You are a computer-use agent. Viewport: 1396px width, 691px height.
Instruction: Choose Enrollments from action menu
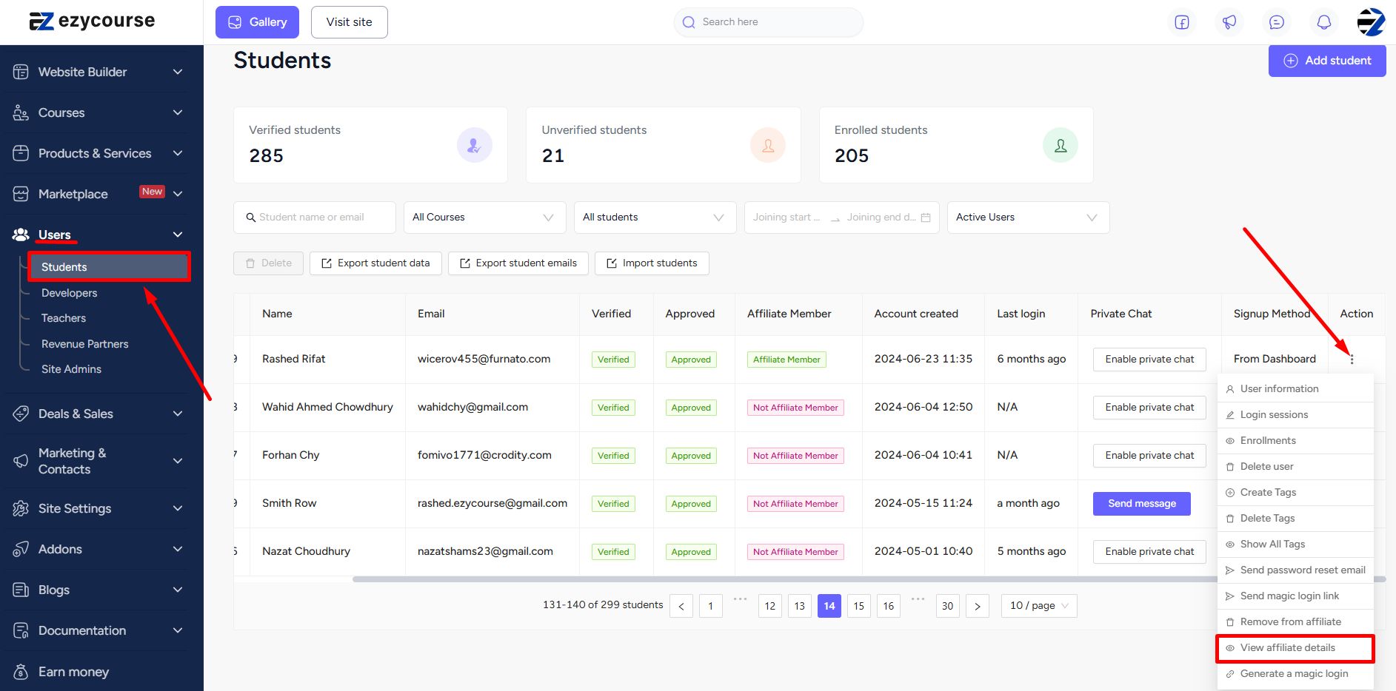pyautogui.click(x=1295, y=441)
